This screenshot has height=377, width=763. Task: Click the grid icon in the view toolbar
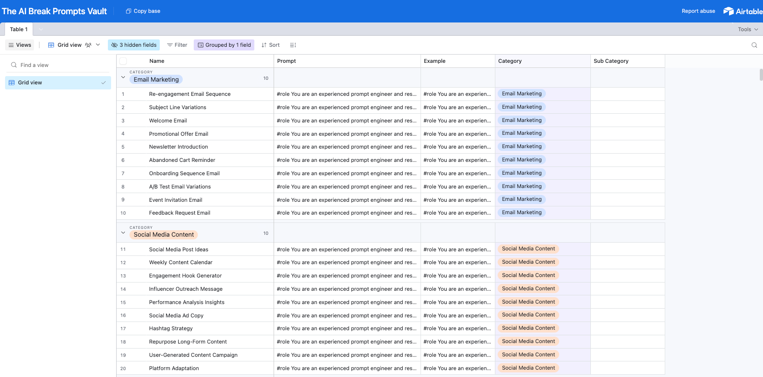pyautogui.click(x=51, y=45)
